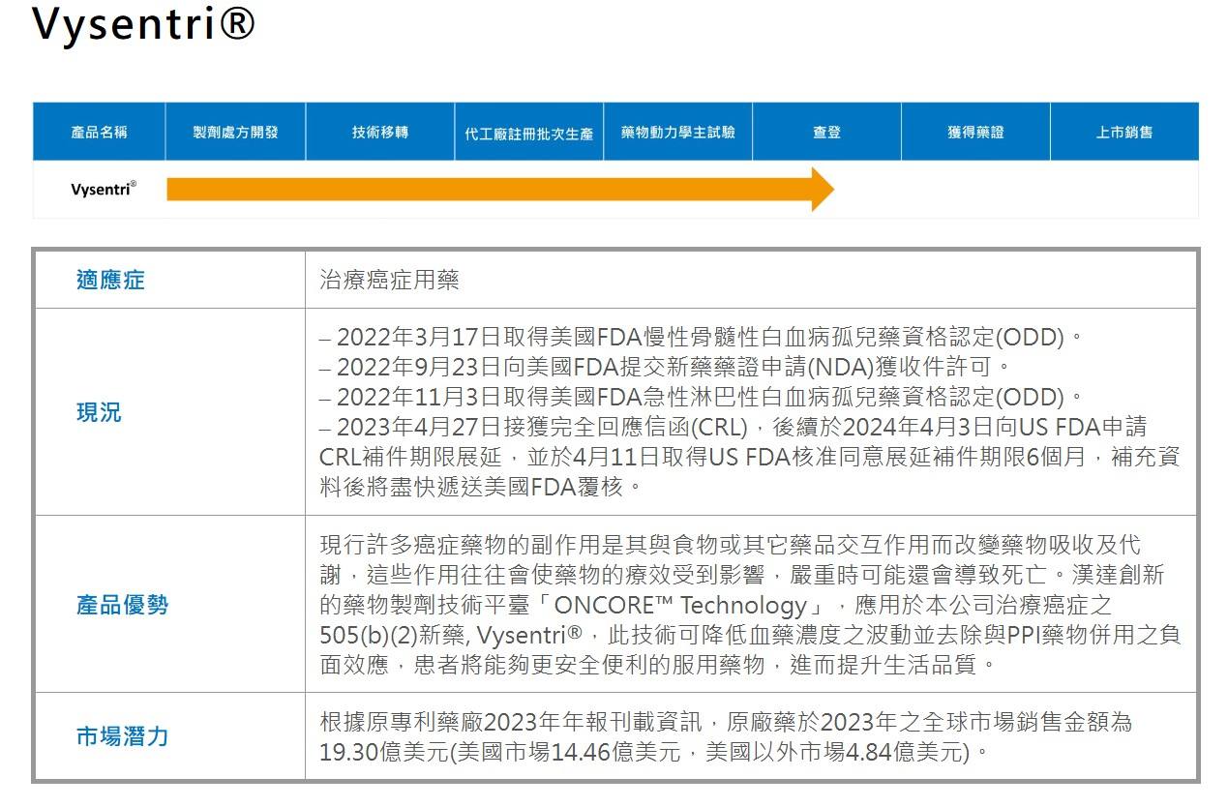Select the 獲得藥證 stage header
Screen dimensions: 1228x807
click(x=975, y=132)
